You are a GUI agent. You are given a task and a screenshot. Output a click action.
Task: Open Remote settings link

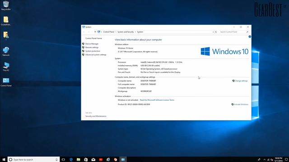[x=92, y=47]
